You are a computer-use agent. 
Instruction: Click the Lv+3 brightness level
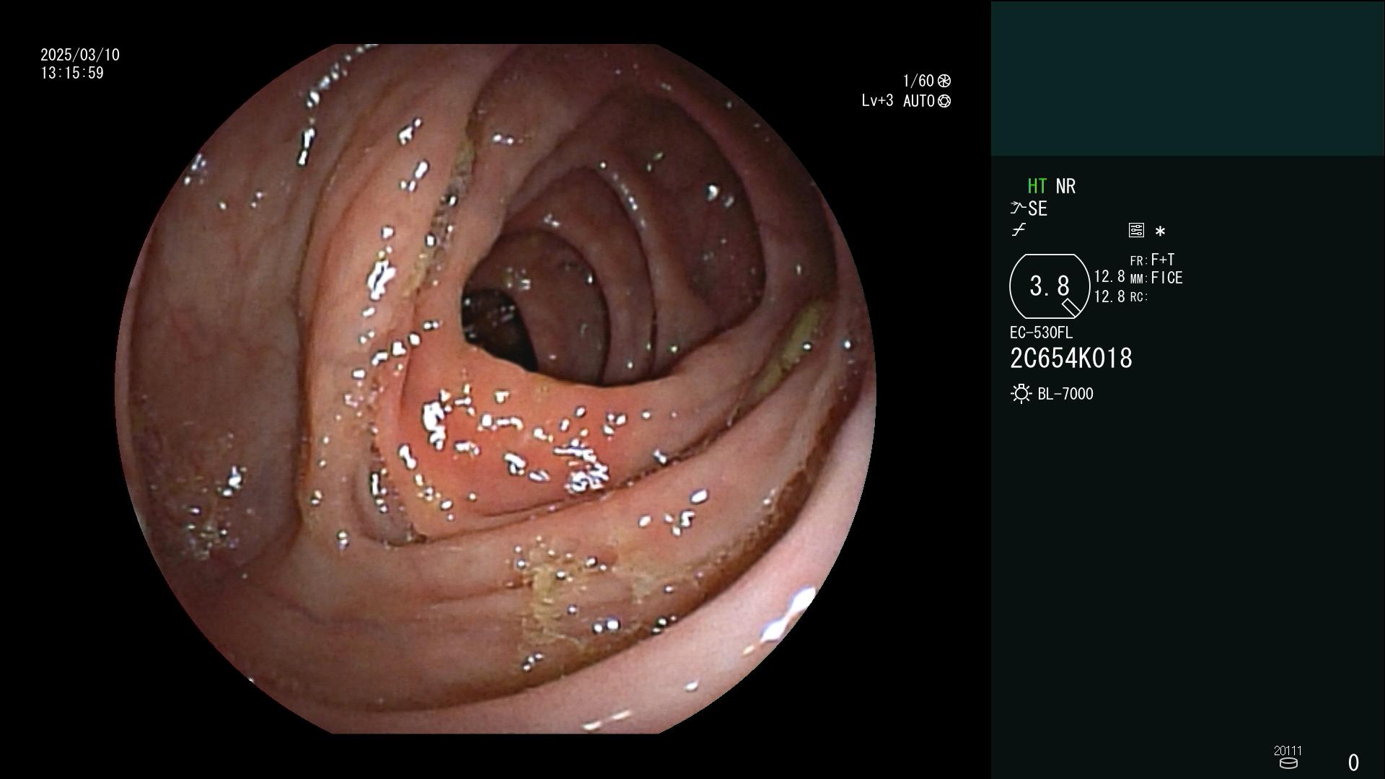tap(877, 101)
